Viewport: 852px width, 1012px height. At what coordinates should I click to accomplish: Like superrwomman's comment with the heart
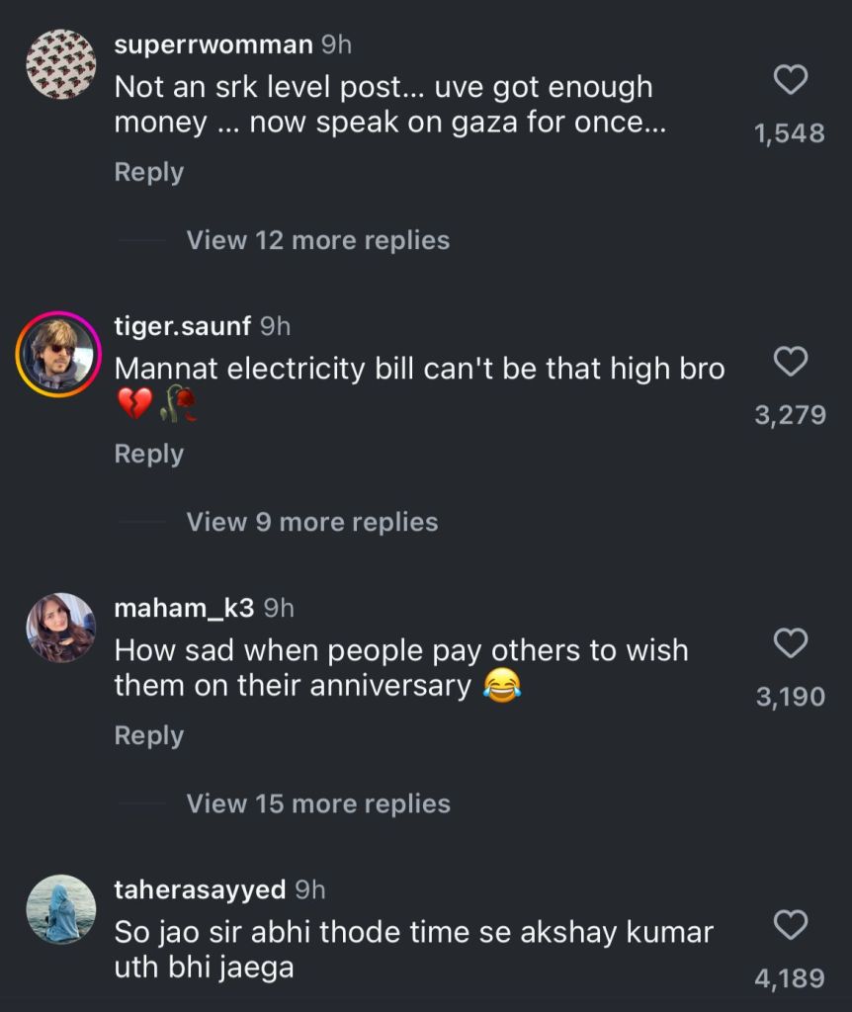(790, 80)
